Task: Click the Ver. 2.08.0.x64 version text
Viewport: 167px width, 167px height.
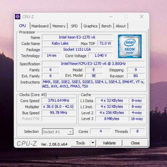Action: (54, 144)
